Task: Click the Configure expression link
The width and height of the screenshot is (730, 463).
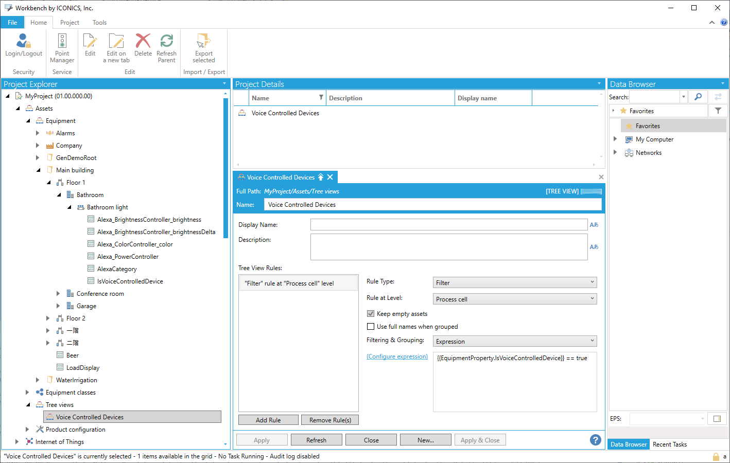Action: (397, 357)
